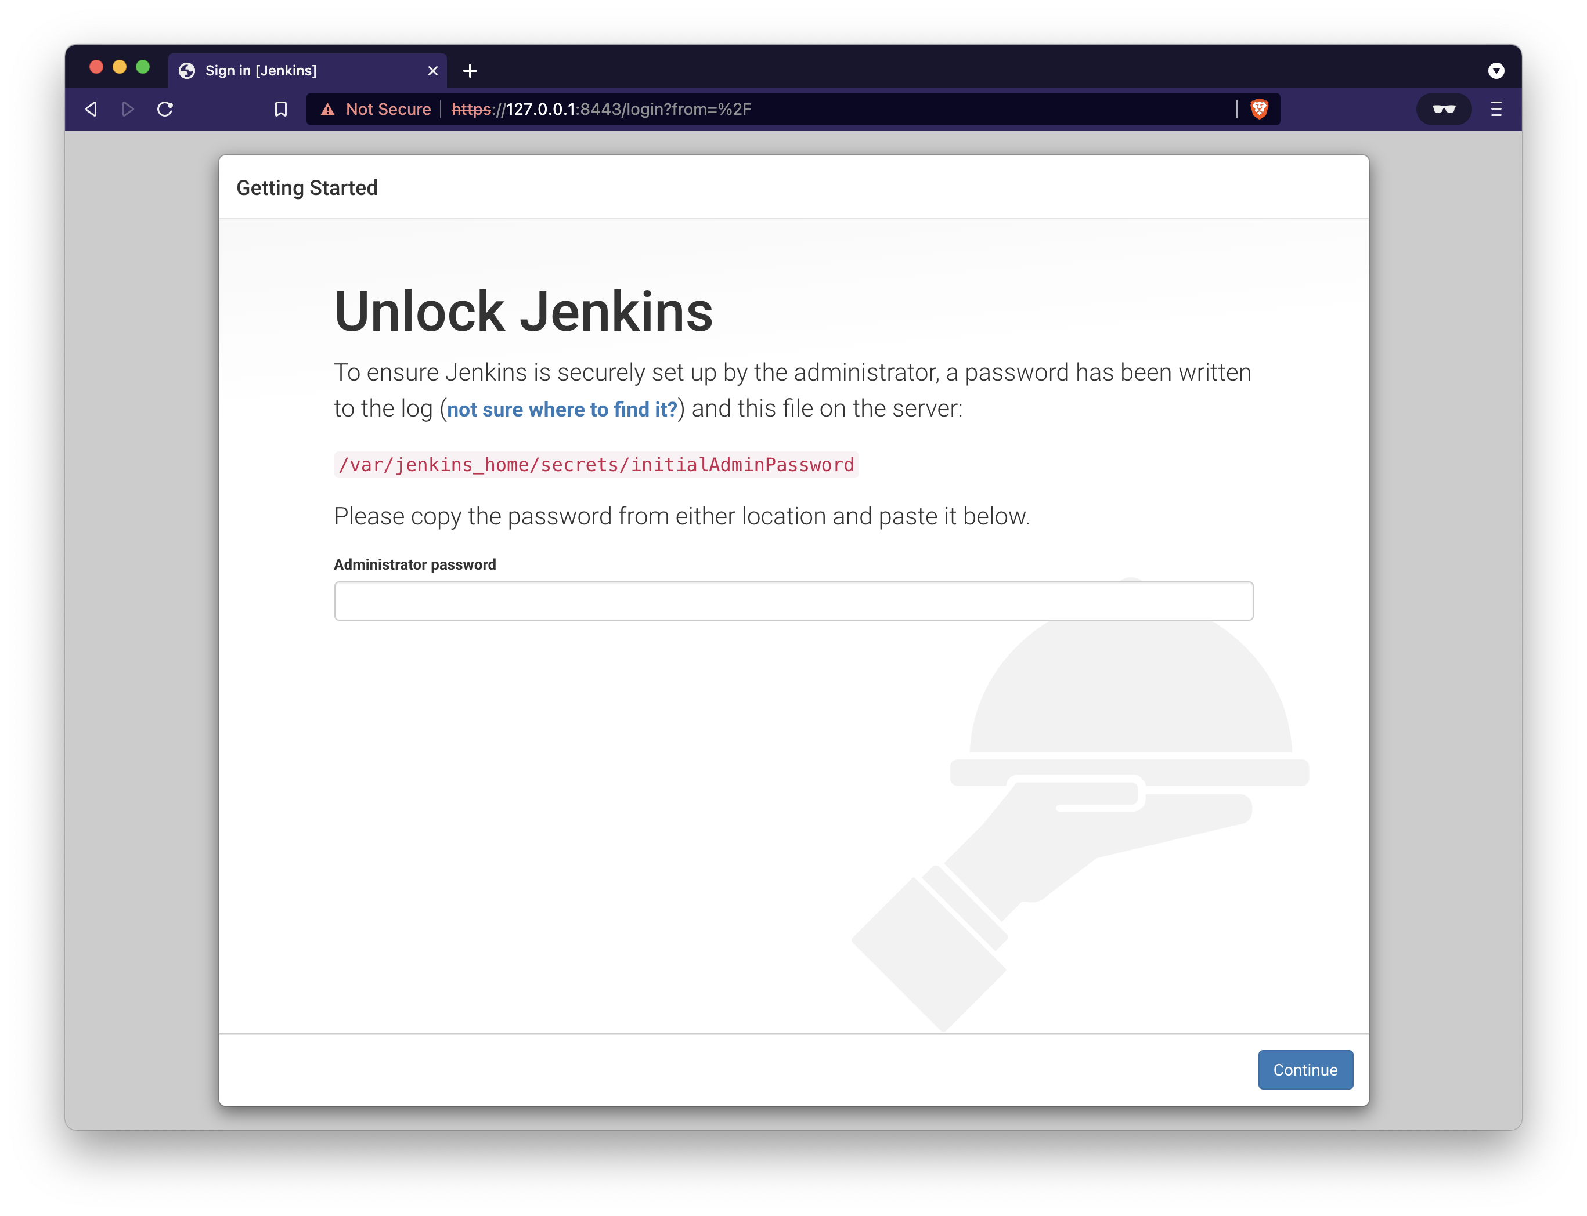The height and width of the screenshot is (1216, 1587).
Task: Click the Not Secure warning triangle
Action: (328, 109)
